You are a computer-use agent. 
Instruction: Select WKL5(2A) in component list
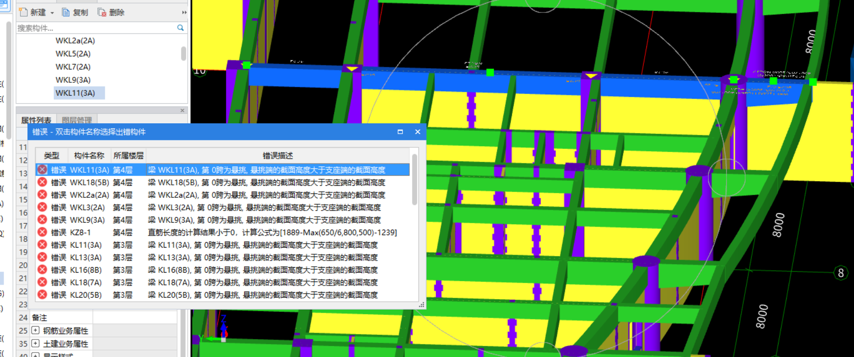73,53
